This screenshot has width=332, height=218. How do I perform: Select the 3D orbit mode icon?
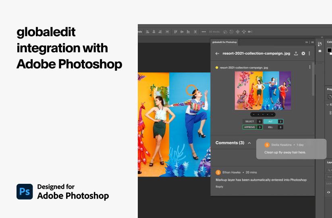click(225, 32)
